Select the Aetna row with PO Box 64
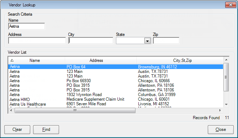The height and width of the screenshot is (138, 238). point(116,67)
